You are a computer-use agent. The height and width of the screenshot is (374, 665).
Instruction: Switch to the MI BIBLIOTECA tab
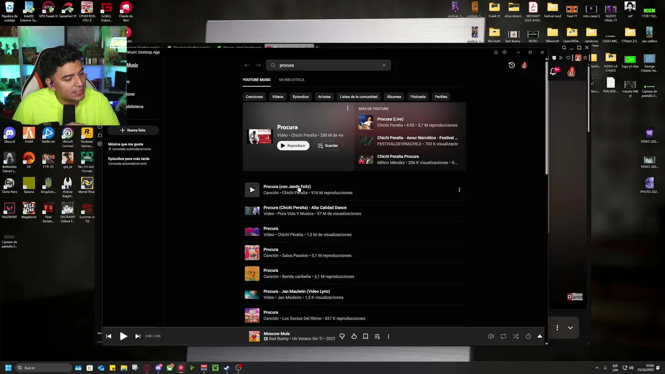[291, 80]
